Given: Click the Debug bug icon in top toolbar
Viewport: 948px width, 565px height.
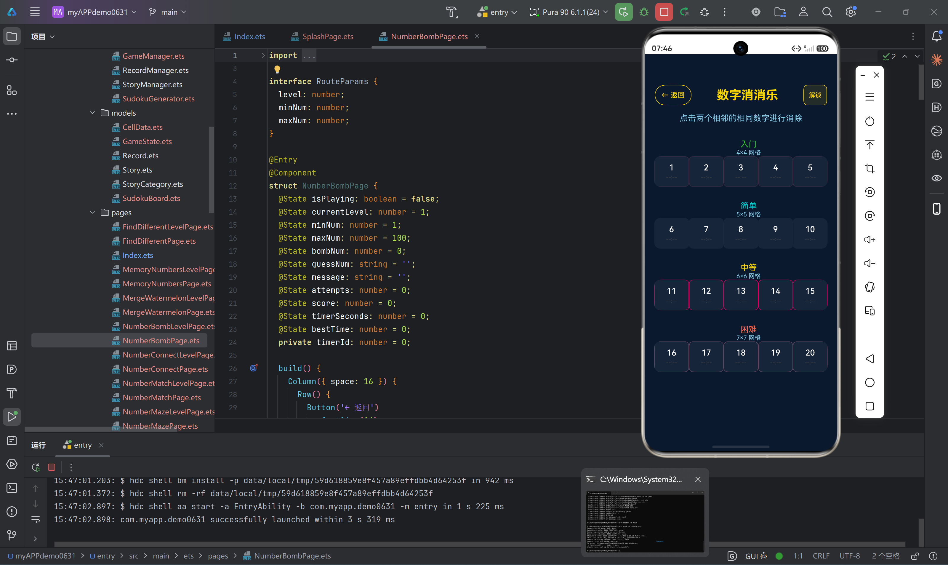Looking at the screenshot, I should [644, 12].
